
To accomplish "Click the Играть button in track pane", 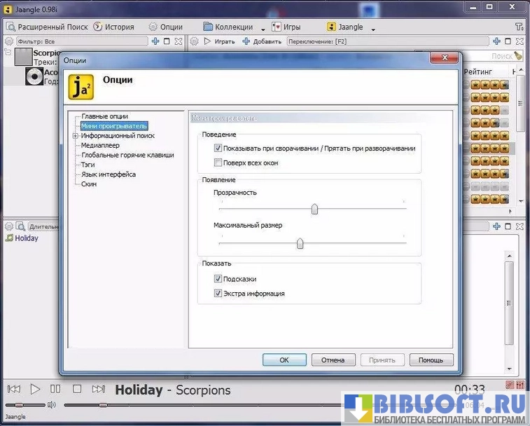I will [219, 41].
